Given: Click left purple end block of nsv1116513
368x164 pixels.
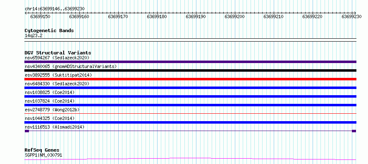Looking at the screenshot, I should pos(27,131).
